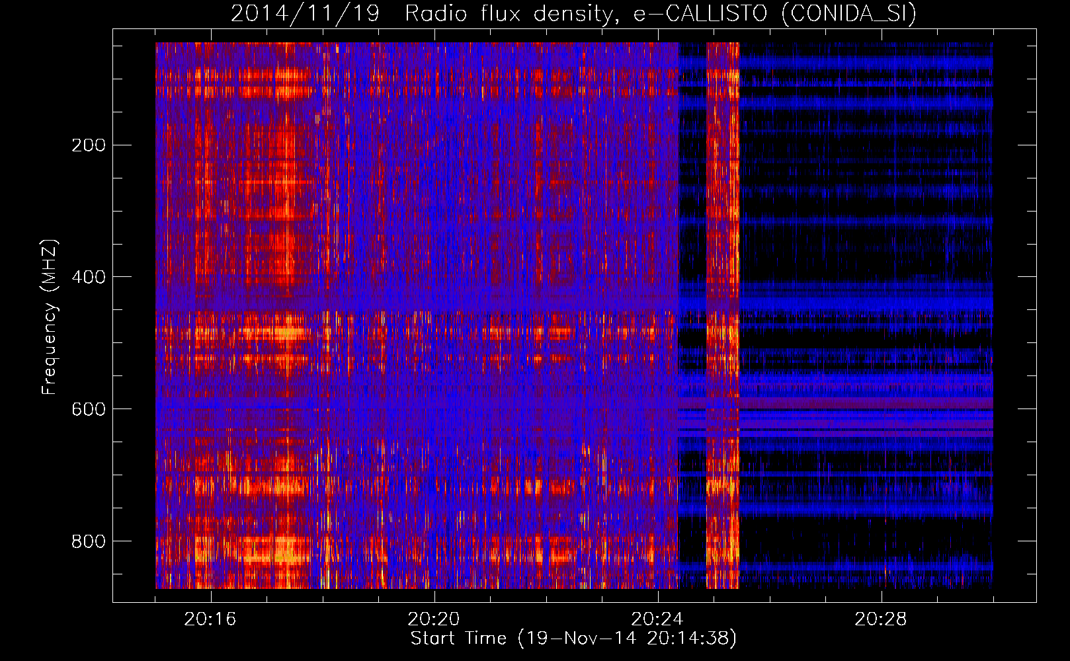Click the '200' frequency tick label

coord(89,145)
